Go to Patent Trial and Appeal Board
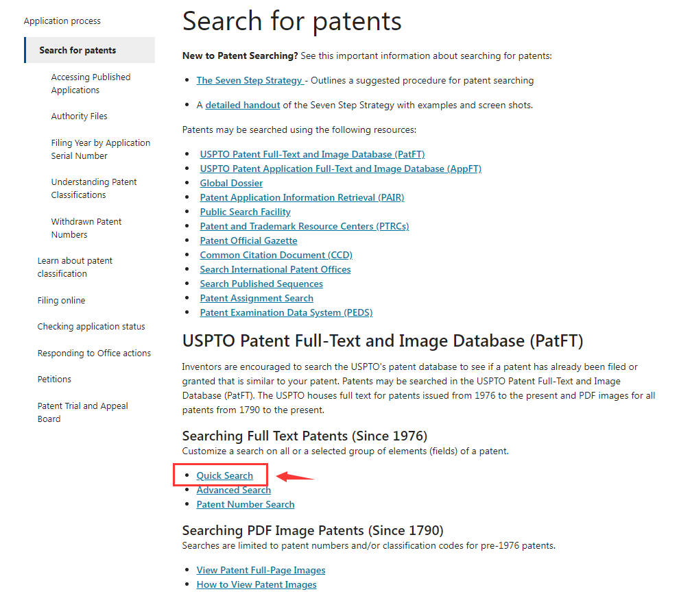The width and height of the screenshot is (679, 596). tap(82, 412)
